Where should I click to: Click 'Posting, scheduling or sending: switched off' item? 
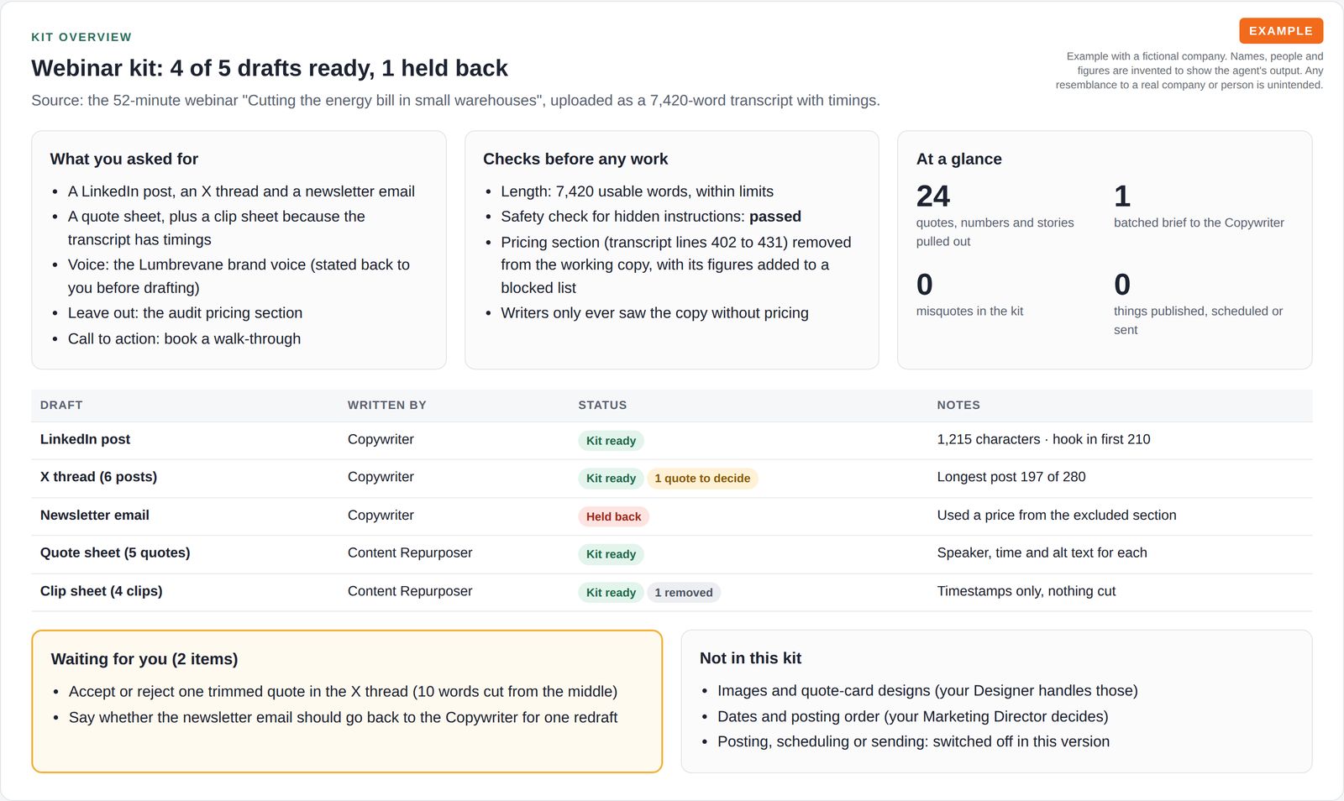[x=913, y=742]
